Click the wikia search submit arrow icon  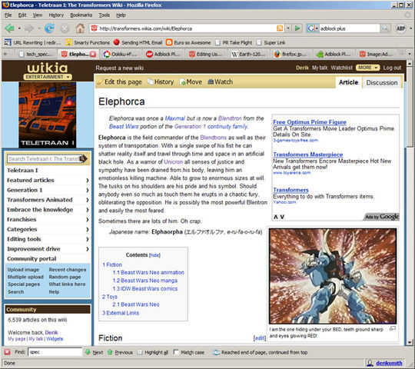(83, 159)
